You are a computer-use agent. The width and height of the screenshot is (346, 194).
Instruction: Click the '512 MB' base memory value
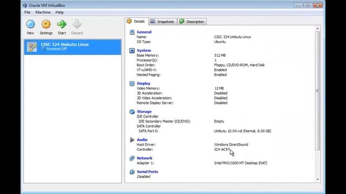point(220,56)
